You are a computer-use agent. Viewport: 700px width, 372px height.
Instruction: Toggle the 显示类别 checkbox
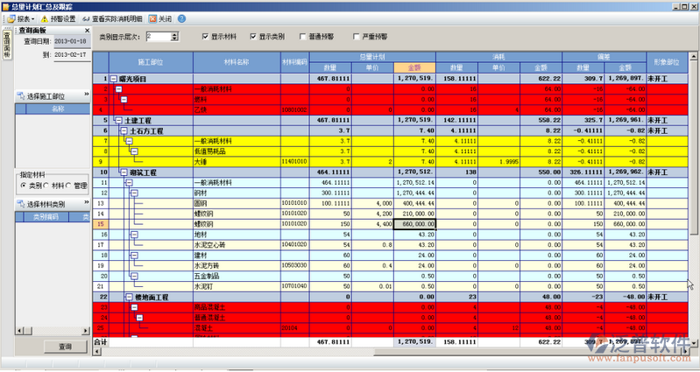[x=253, y=37]
